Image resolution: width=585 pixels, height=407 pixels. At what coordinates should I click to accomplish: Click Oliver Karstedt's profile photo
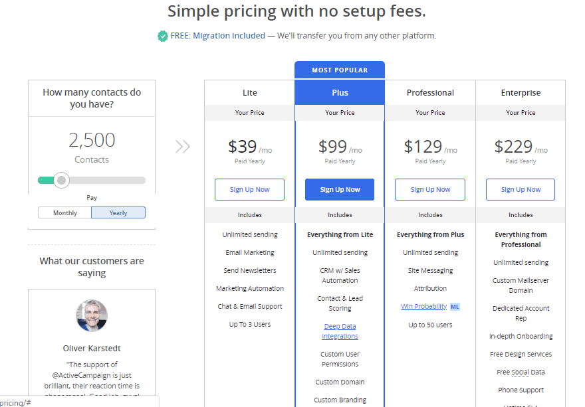pyautogui.click(x=92, y=316)
